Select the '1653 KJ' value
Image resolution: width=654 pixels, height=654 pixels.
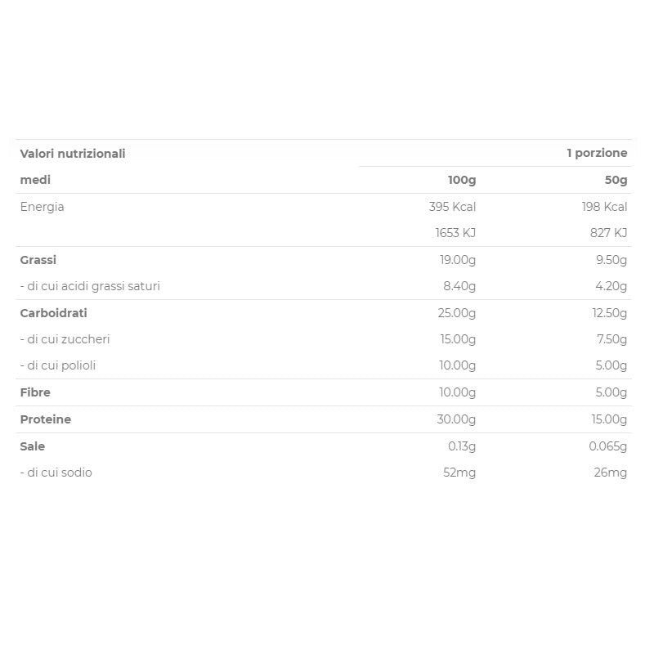455,233
